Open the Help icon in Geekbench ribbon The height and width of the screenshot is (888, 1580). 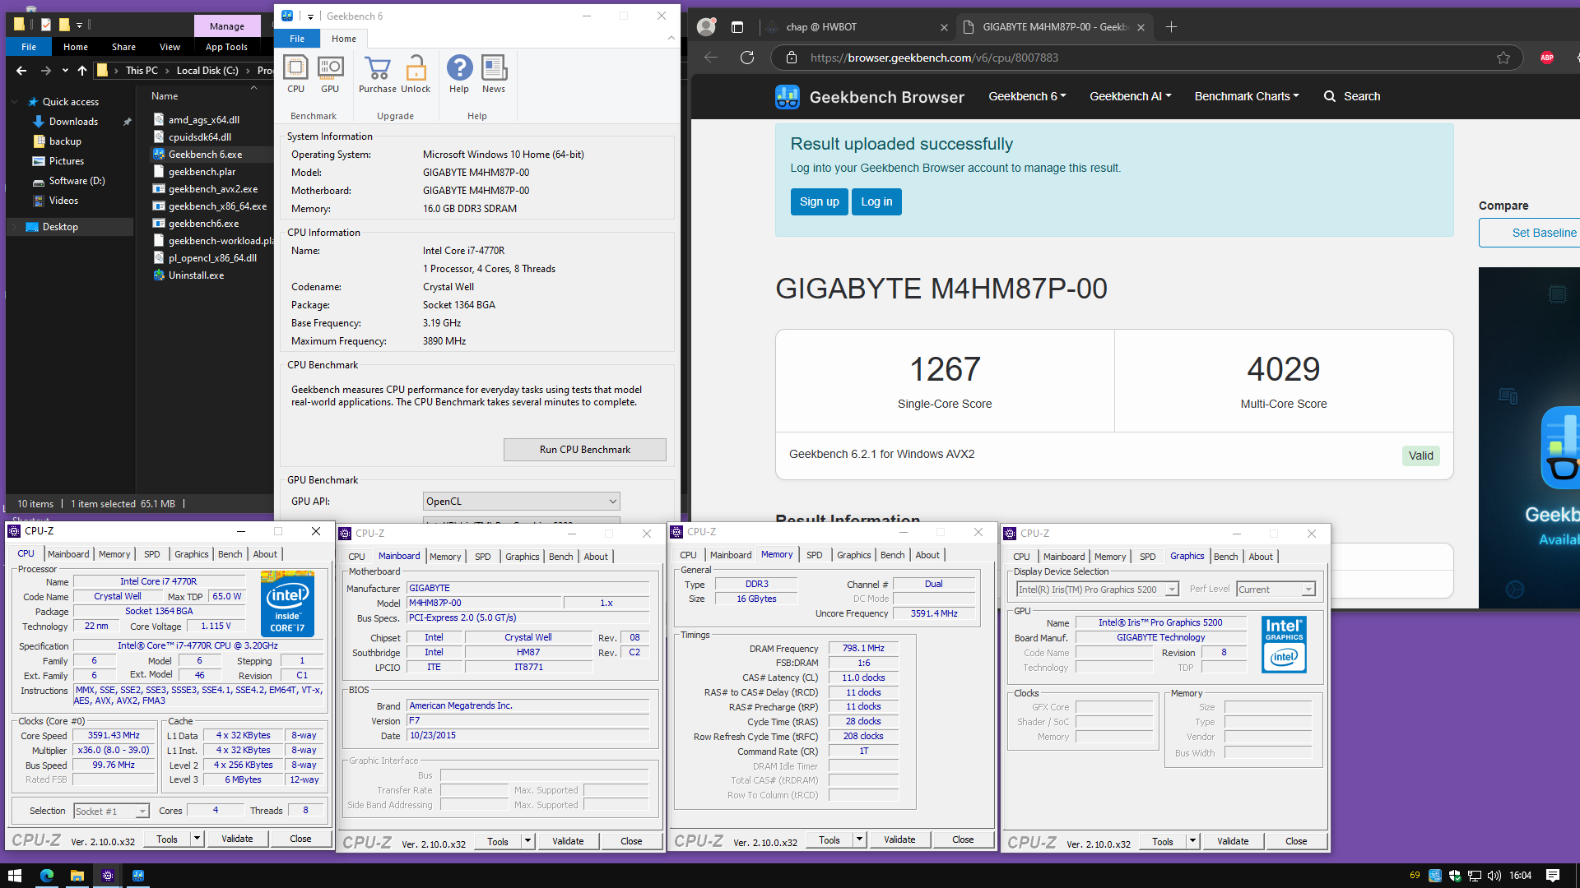(459, 74)
